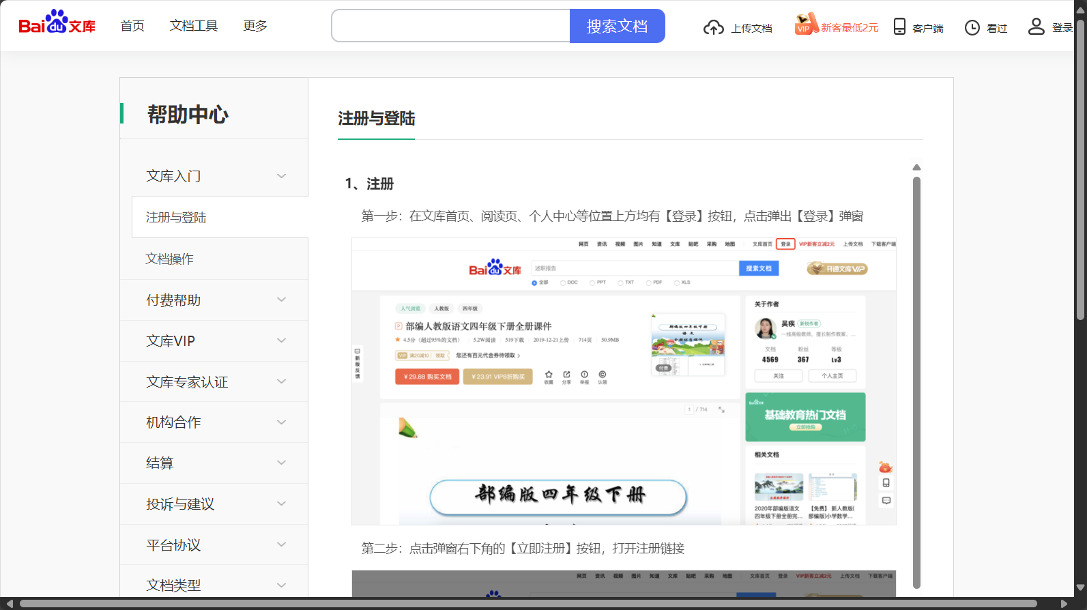Open the Baidu Wenku logo
The height and width of the screenshot is (610, 1087).
coord(57,23)
